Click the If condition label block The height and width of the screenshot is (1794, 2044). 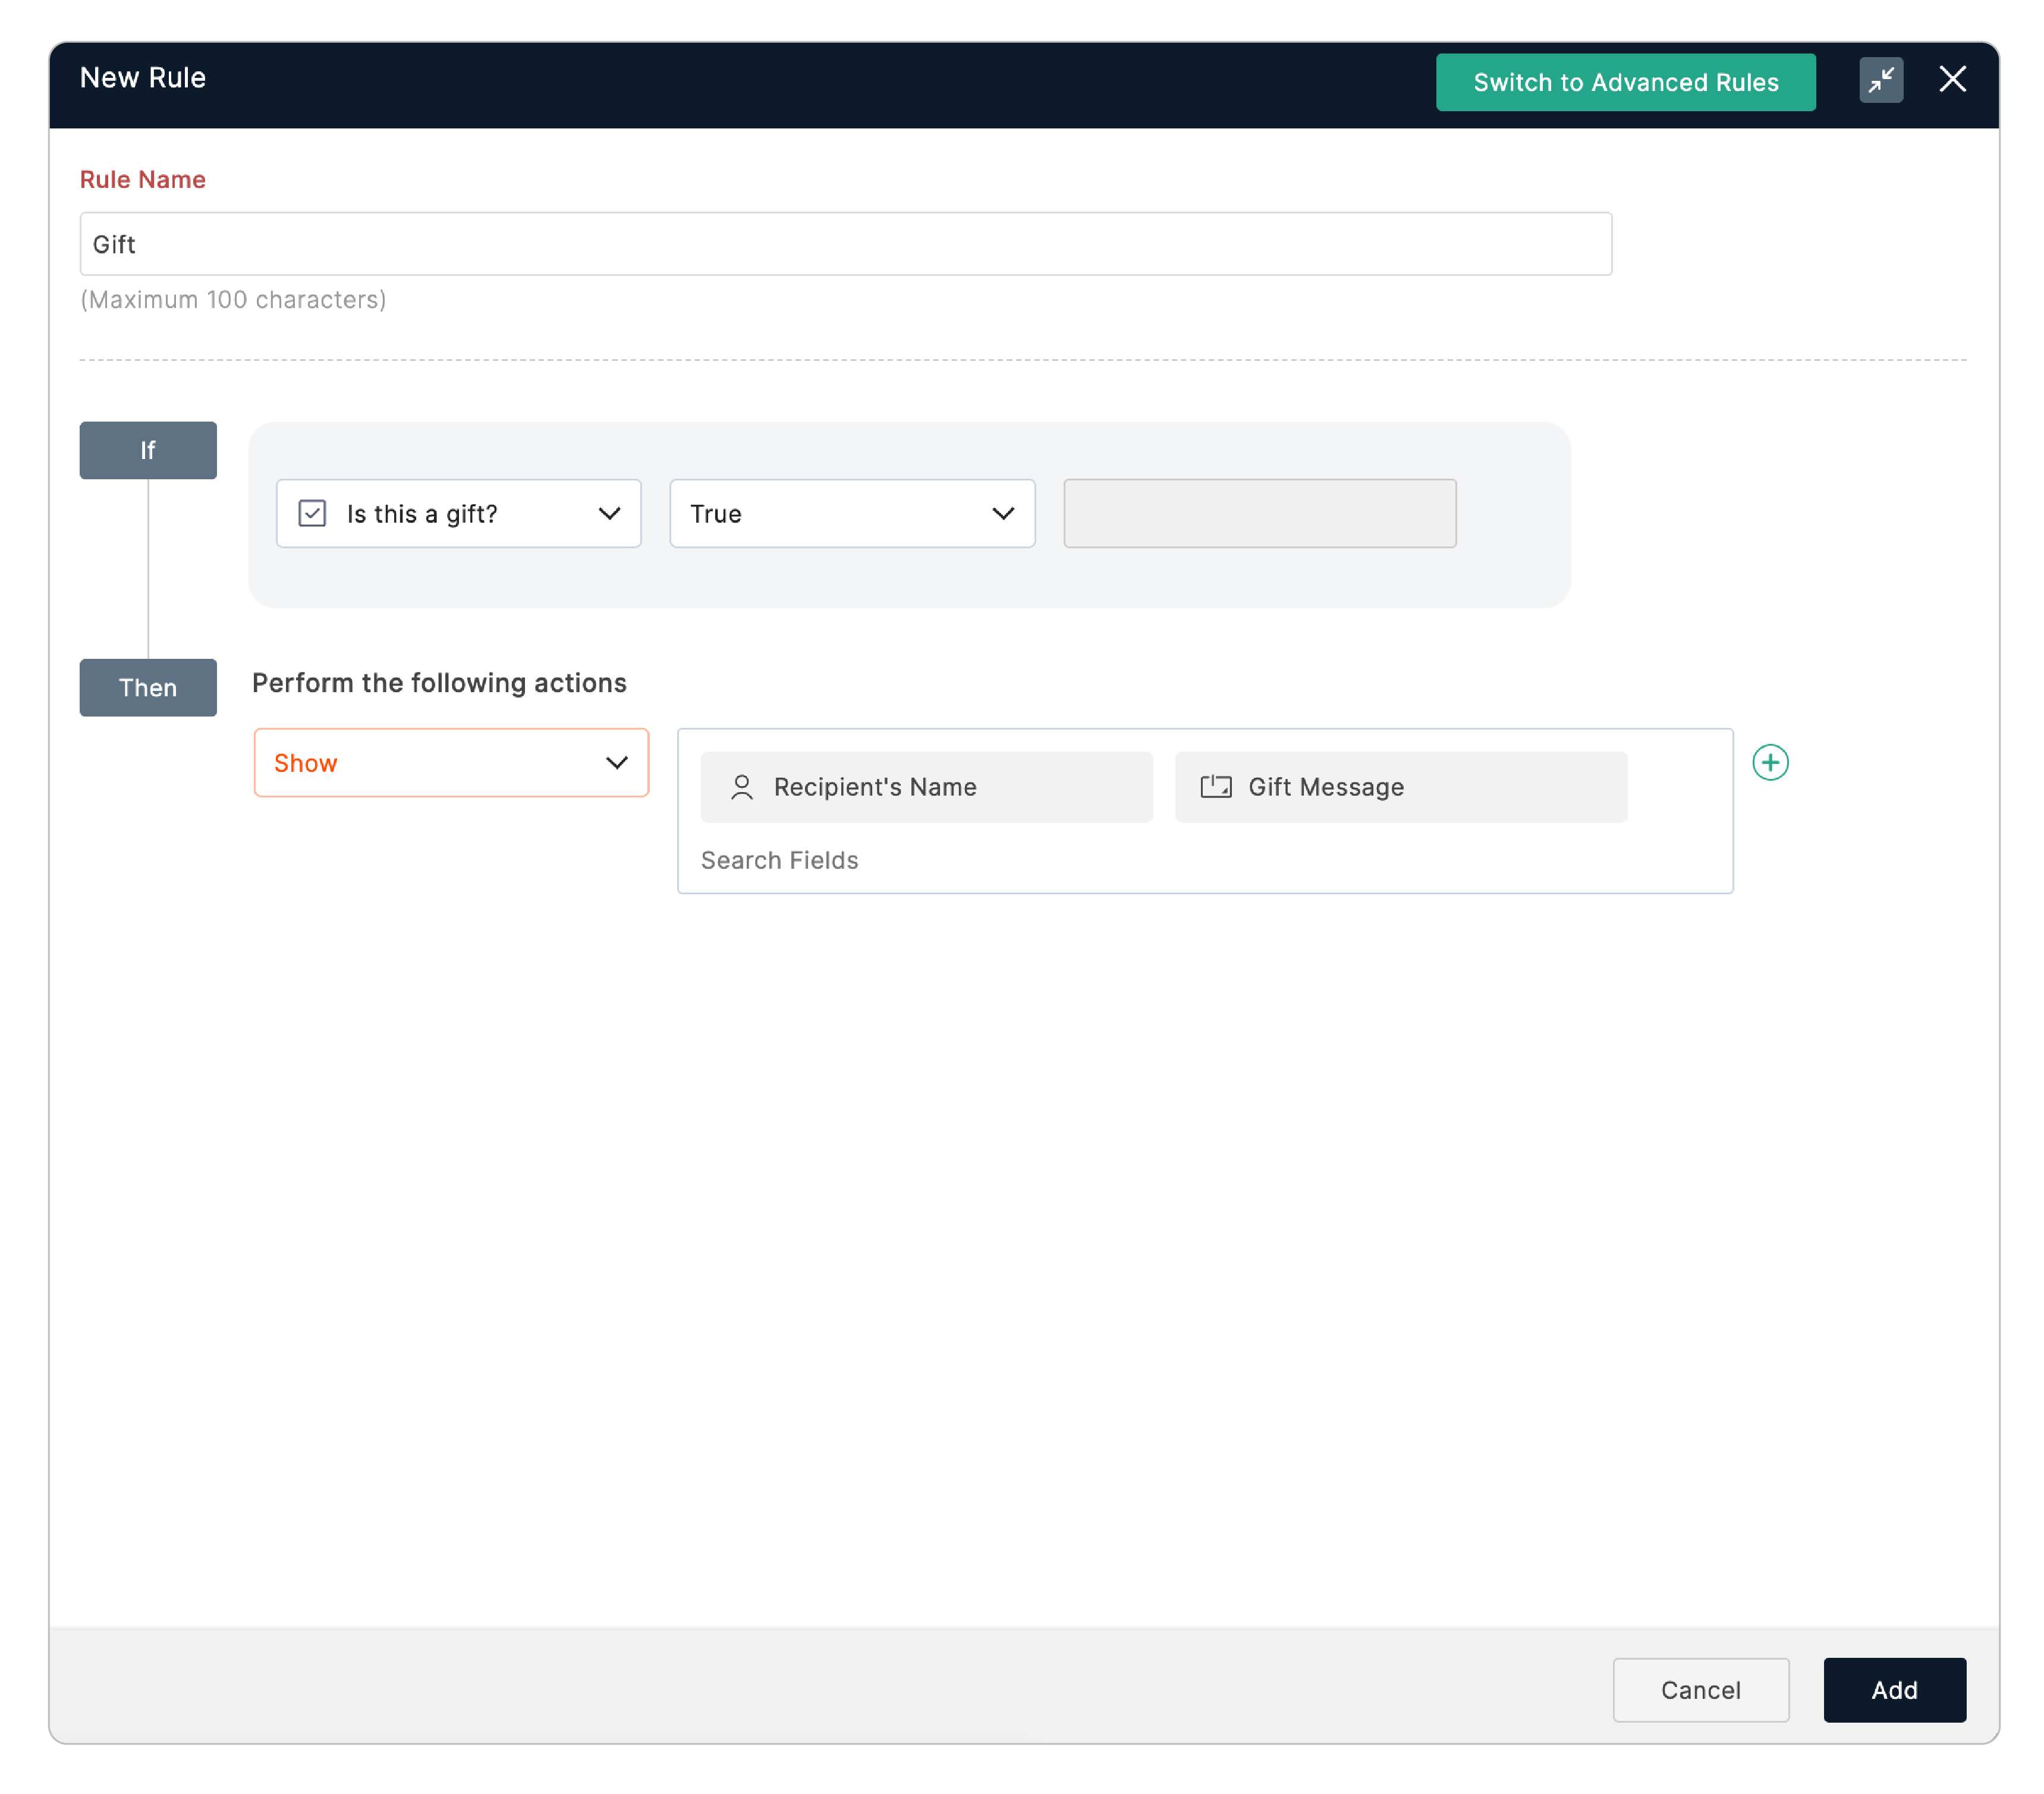[x=148, y=450]
